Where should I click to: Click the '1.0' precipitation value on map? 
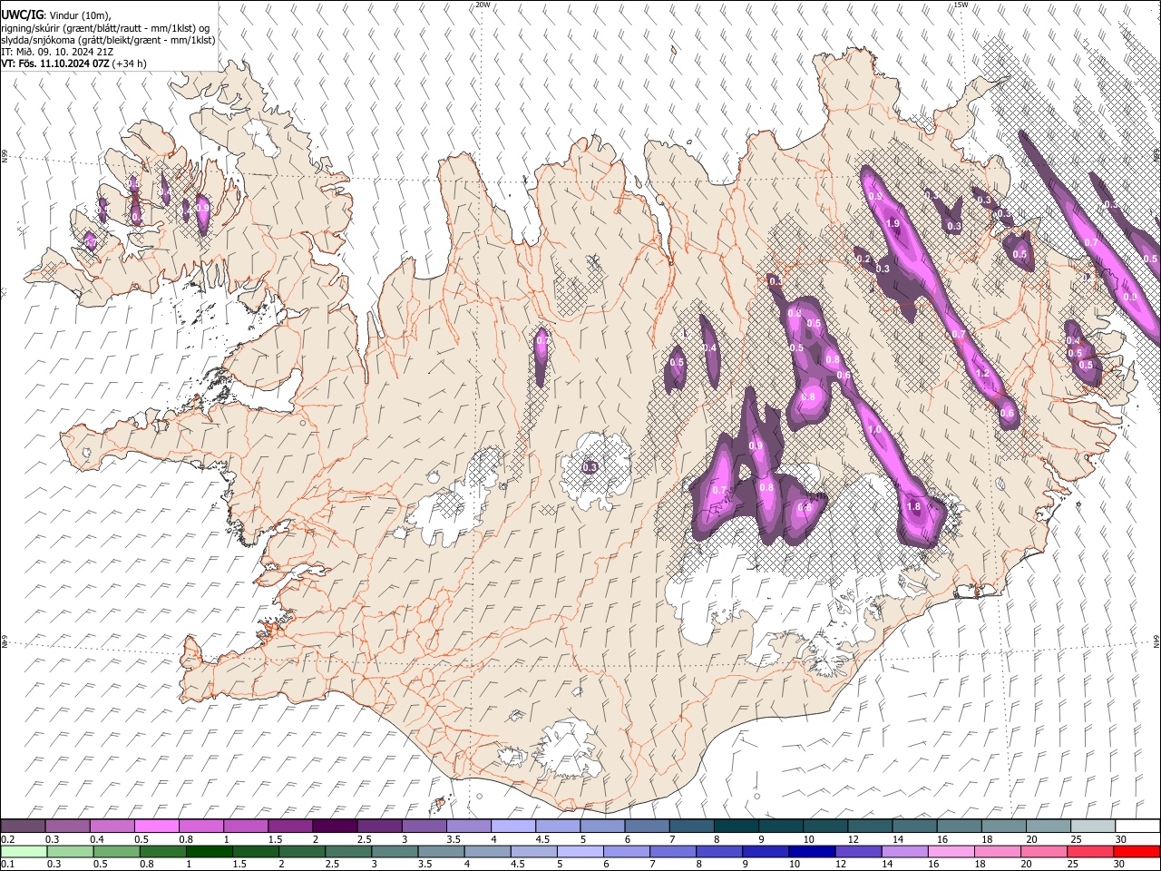pos(874,430)
